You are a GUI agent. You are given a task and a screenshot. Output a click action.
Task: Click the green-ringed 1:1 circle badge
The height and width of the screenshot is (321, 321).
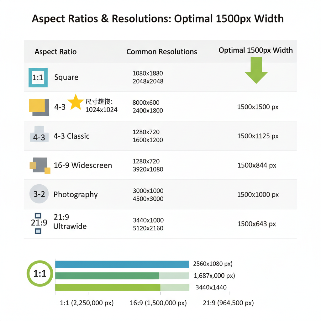click(x=40, y=274)
